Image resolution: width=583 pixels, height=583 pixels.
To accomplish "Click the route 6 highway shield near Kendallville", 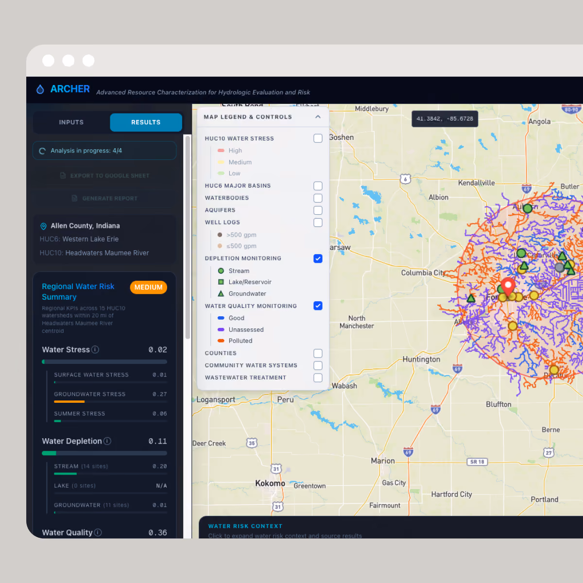I will tap(405, 179).
